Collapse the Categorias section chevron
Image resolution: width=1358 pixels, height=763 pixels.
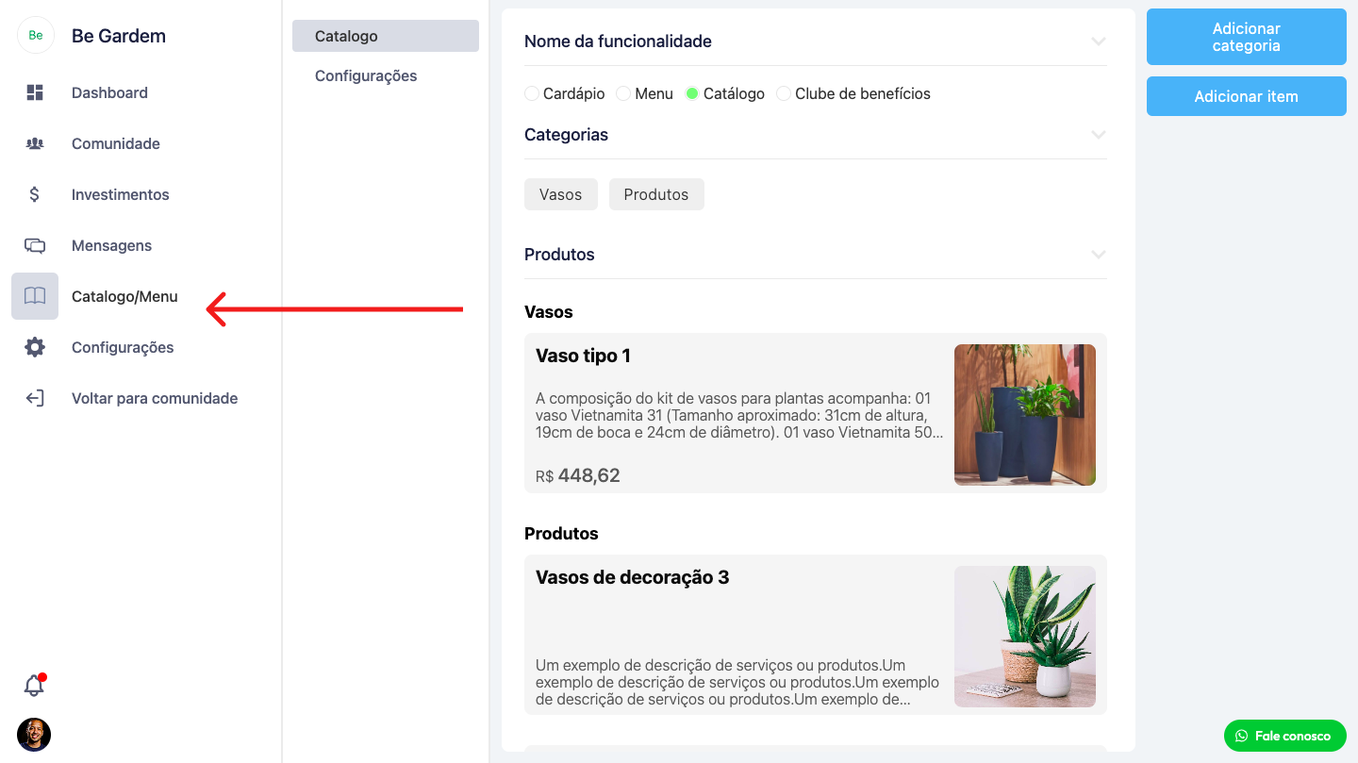coord(1098,135)
